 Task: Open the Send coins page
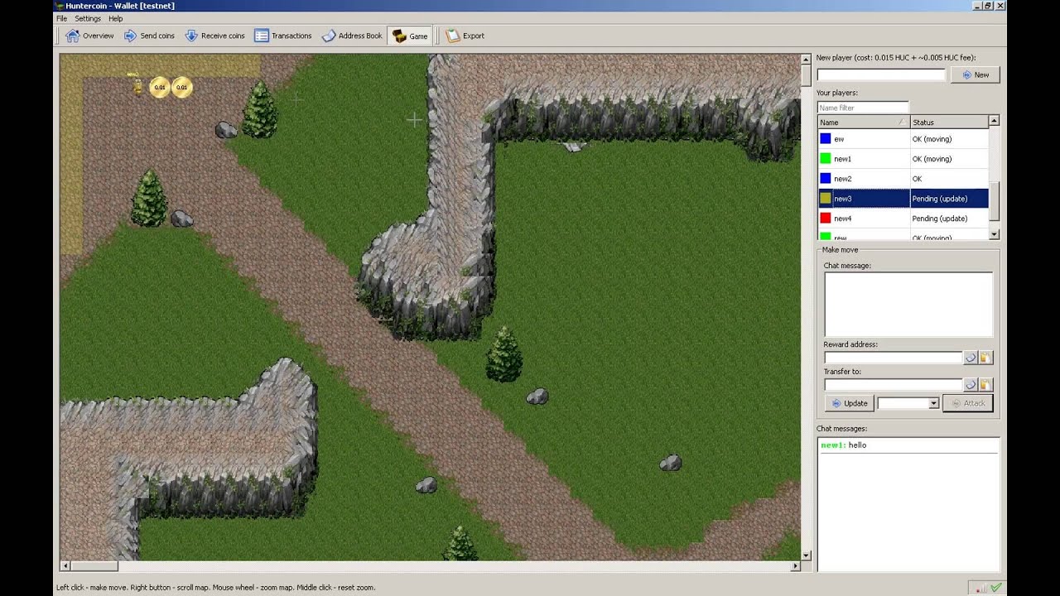pyautogui.click(x=149, y=36)
